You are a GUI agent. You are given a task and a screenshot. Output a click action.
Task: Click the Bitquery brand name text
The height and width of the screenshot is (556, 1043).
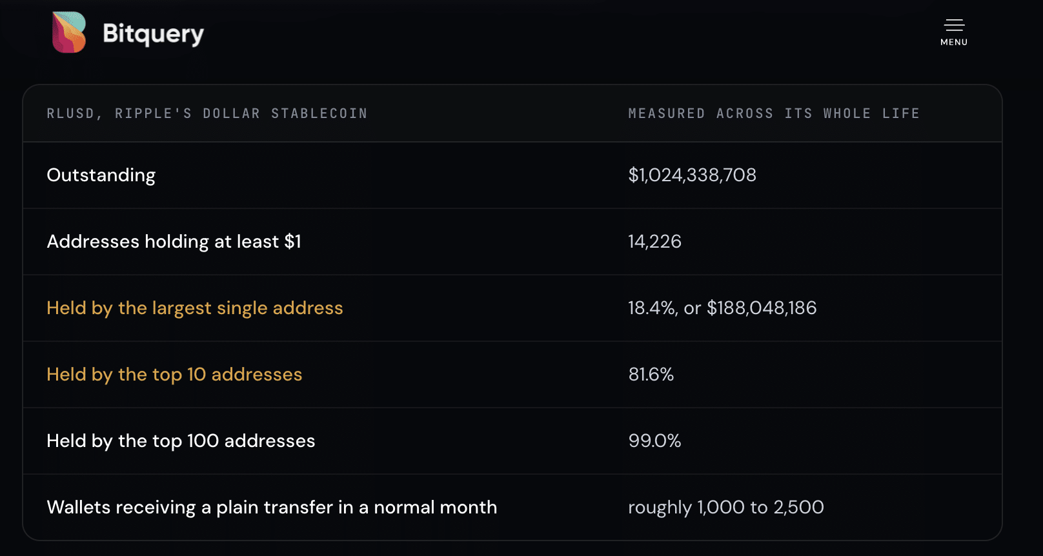pos(153,34)
